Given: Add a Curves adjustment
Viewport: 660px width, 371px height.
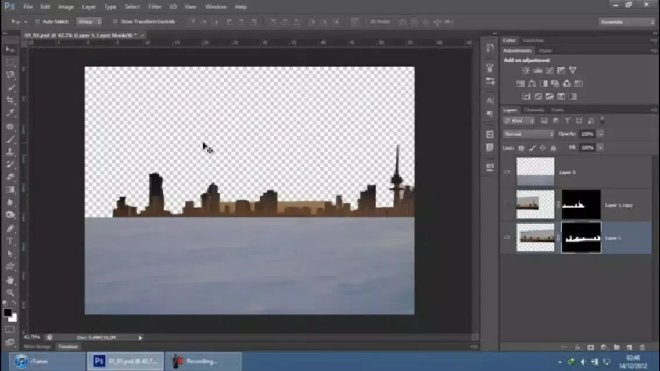Looking at the screenshot, I should (549, 70).
